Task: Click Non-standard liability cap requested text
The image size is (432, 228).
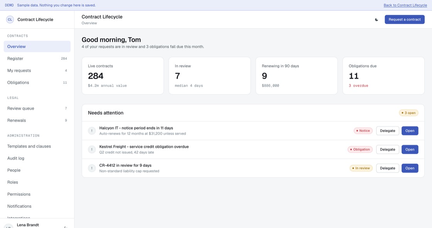Action: point(129,171)
